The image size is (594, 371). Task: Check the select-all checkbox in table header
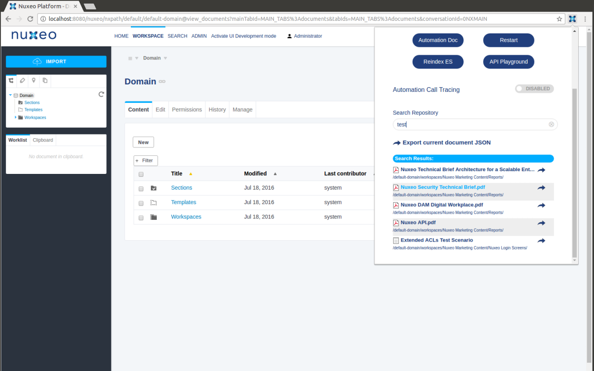coord(141,174)
